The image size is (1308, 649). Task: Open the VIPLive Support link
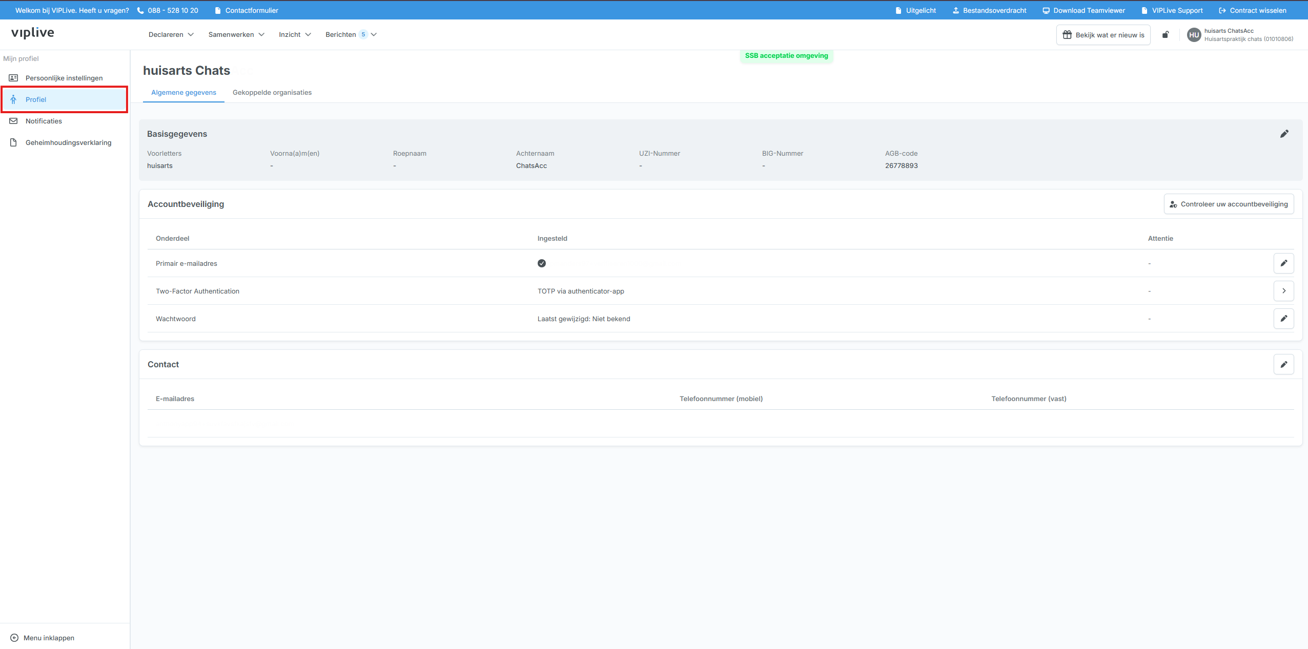[1172, 10]
